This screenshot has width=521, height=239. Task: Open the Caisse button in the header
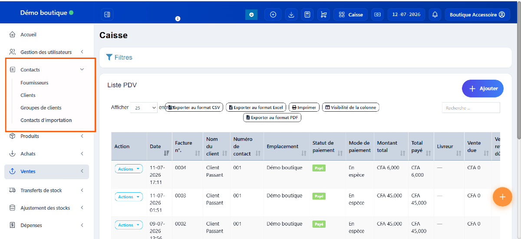(351, 15)
